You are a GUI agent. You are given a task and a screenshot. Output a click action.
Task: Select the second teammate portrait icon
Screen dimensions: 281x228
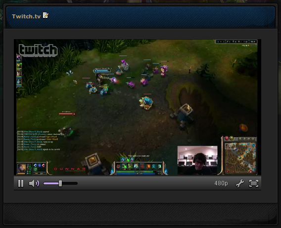tap(19, 66)
